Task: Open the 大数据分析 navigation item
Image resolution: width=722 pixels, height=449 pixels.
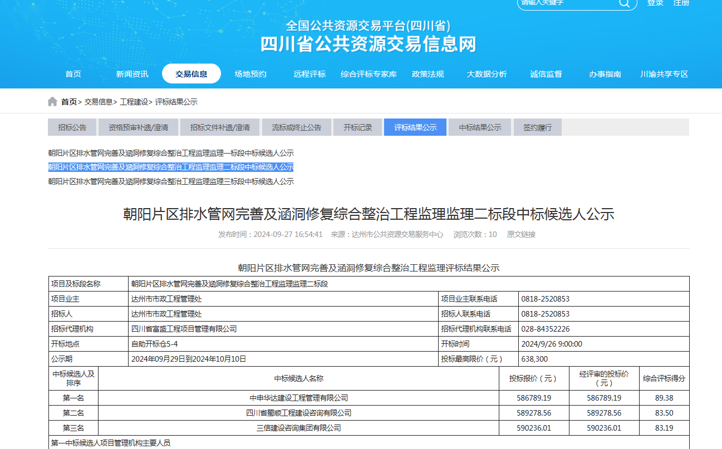Action: click(x=487, y=74)
